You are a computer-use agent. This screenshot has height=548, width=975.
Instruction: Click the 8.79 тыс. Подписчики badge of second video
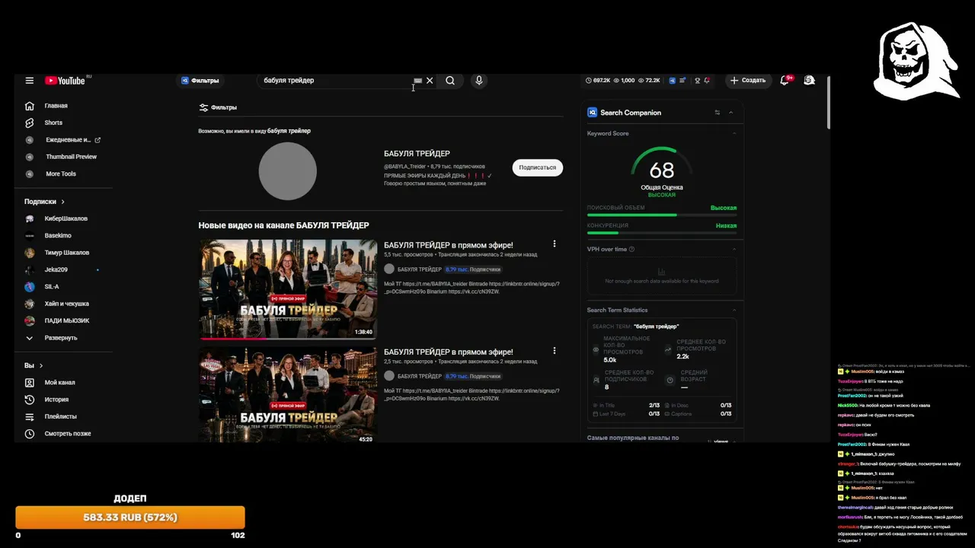coord(473,376)
